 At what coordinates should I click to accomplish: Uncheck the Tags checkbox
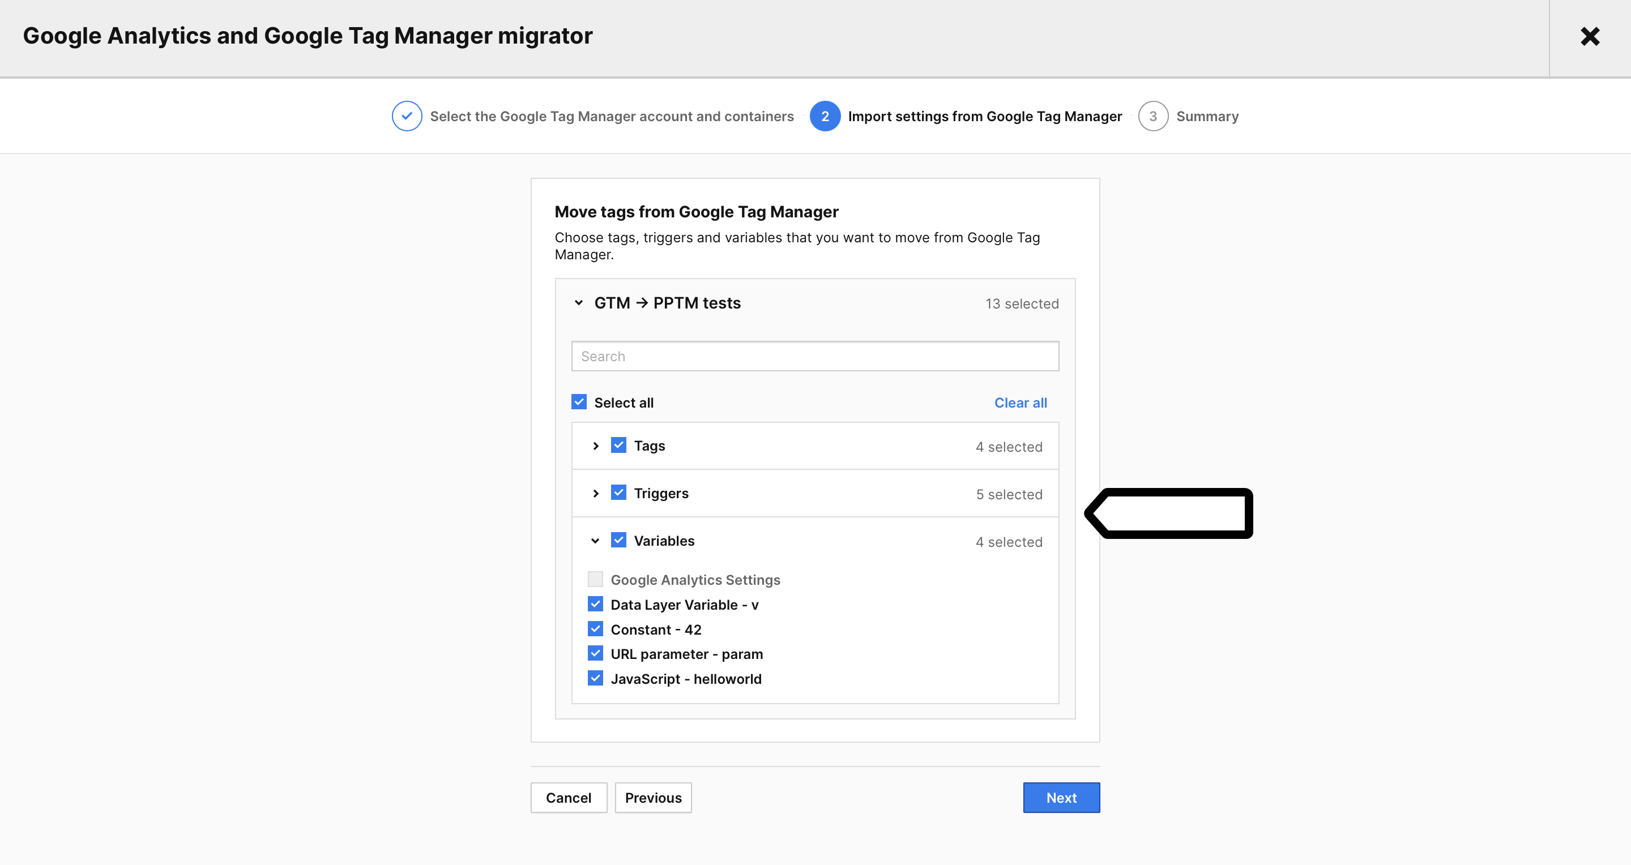point(618,445)
